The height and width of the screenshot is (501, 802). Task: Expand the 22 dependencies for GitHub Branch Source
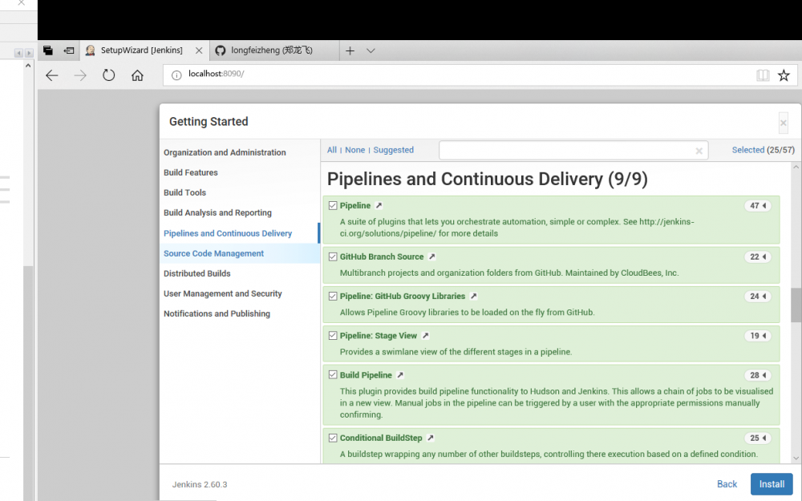tap(757, 257)
